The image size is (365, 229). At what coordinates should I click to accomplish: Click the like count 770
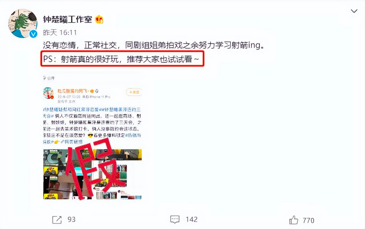click(x=308, y=220)
